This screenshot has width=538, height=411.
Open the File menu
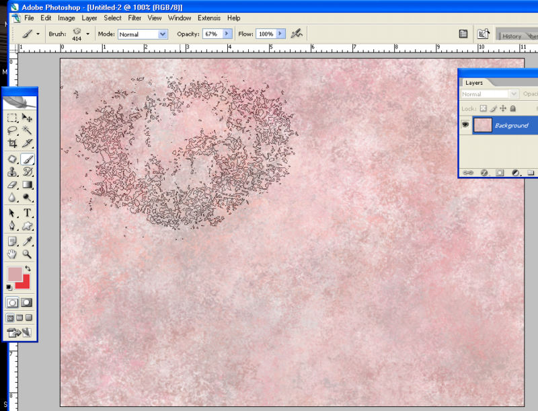29,18
